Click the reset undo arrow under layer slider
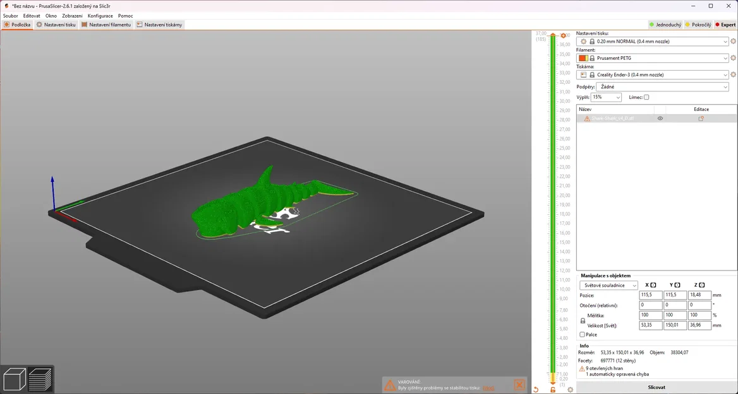Viewport: 738px width, 394px height. 536,390
